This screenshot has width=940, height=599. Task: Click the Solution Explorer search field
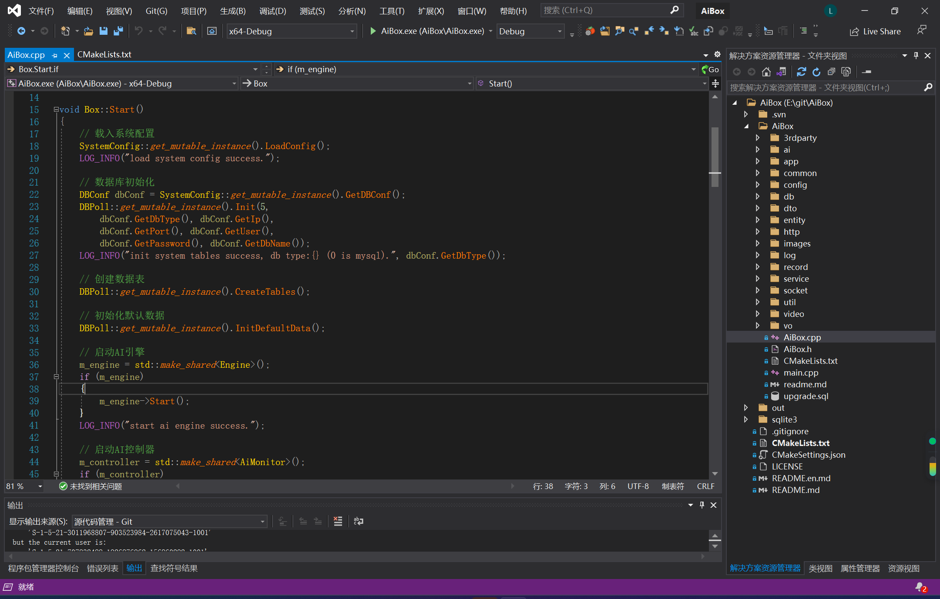pyautogui.click(x=830, y=87)
